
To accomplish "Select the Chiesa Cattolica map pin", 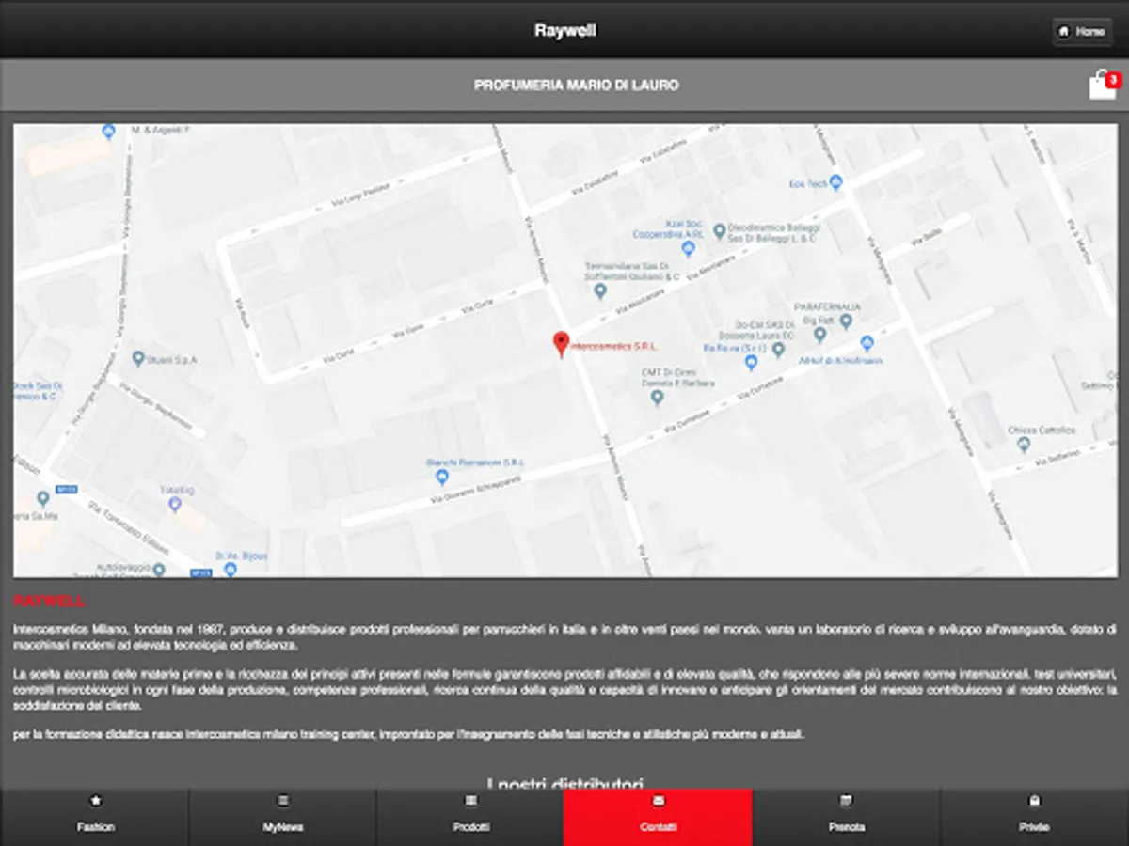I will pyautogui.click(x=1024, y=445).
